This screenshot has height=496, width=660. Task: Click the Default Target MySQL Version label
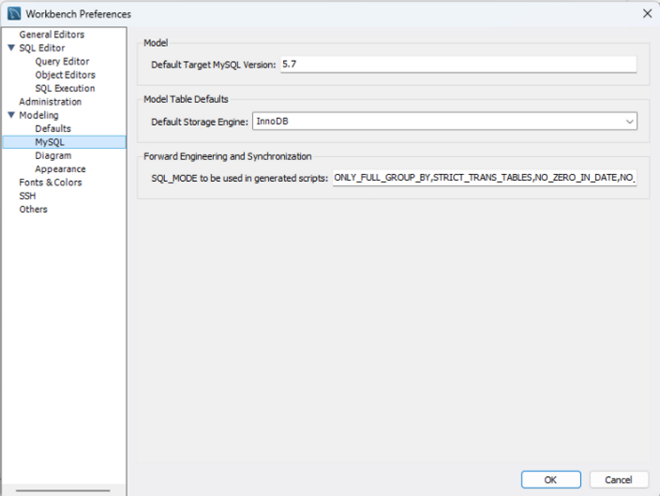(214, 65)
